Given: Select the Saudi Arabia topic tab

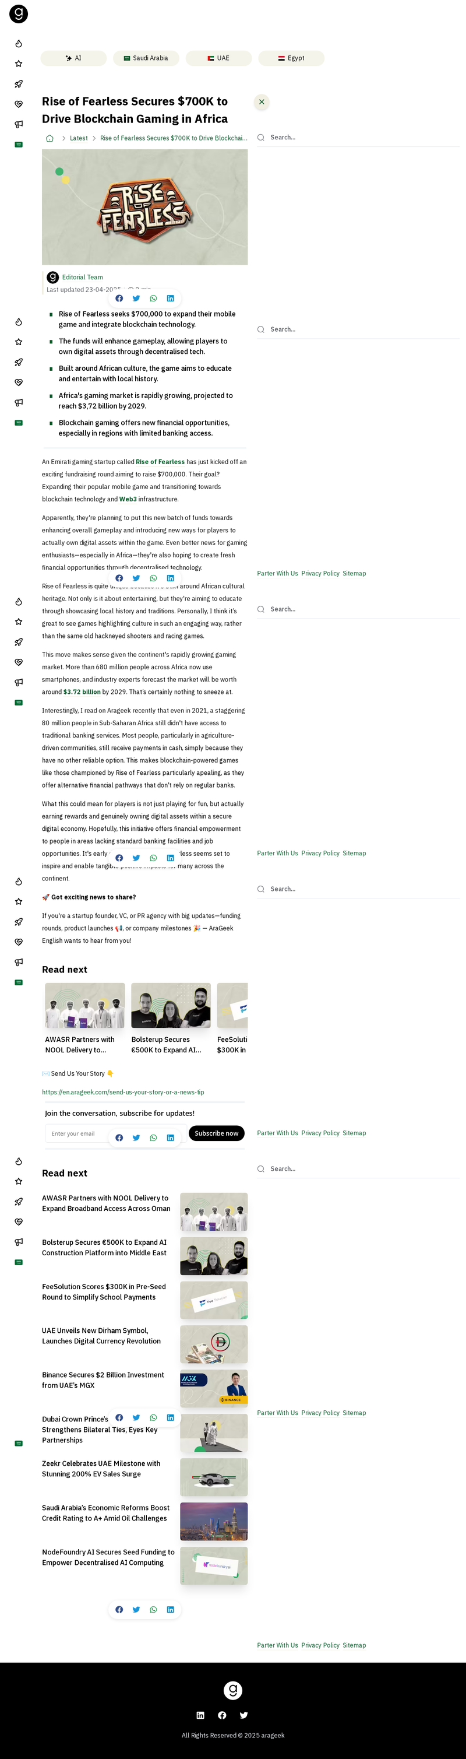Looking at the screenshot, I should click(x=146, y=58).
